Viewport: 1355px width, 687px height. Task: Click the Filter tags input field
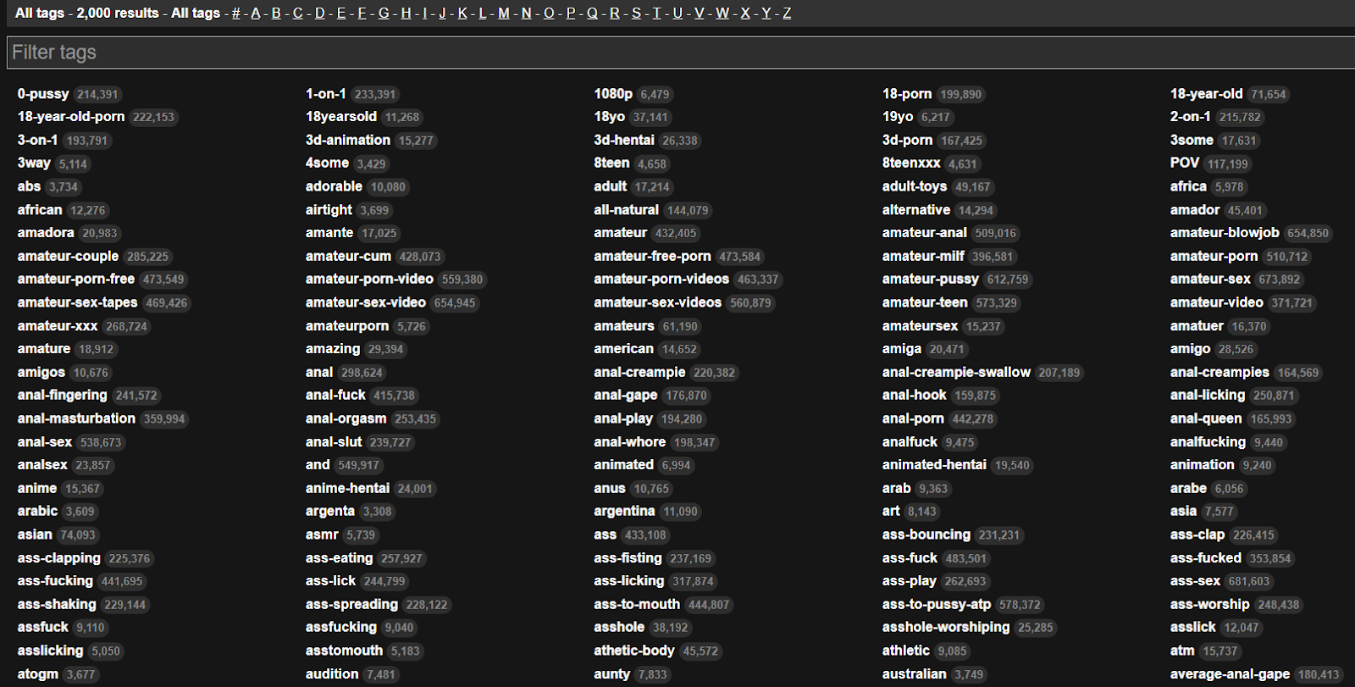pos(681,53)
